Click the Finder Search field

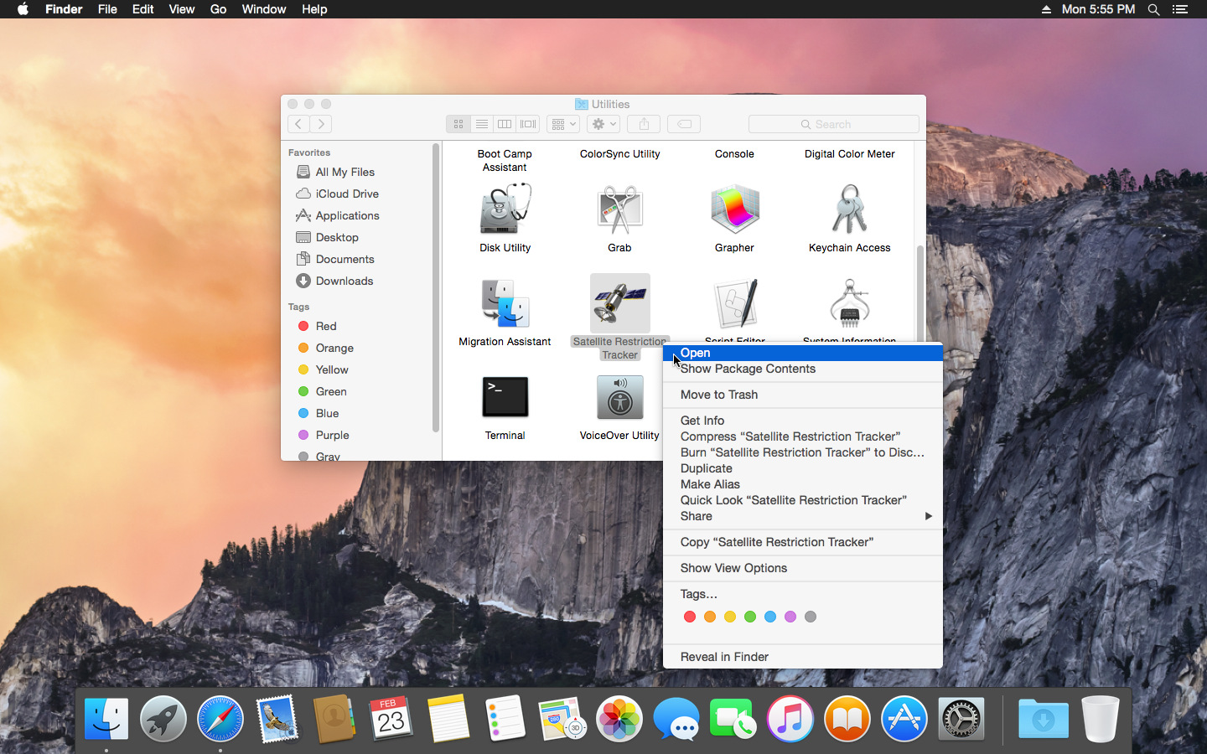(x=833, y=124)
